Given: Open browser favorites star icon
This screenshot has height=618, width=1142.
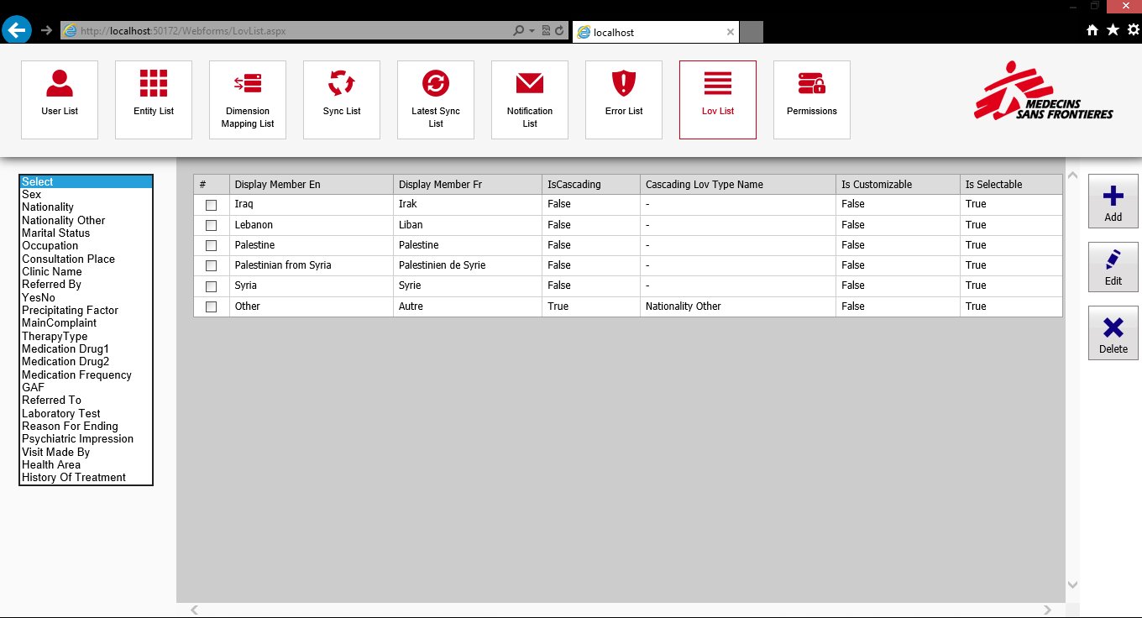Looking at the screenshot, I should point(1113,30).
